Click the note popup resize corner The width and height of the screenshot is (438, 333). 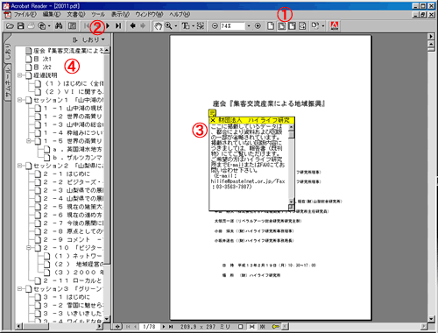click(291, 207)
